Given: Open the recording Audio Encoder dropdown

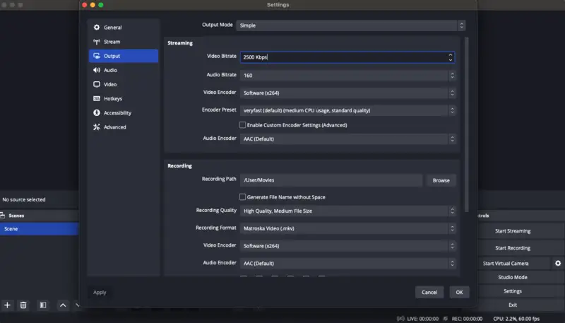Looking at the screenshot, I should (347, 263).
